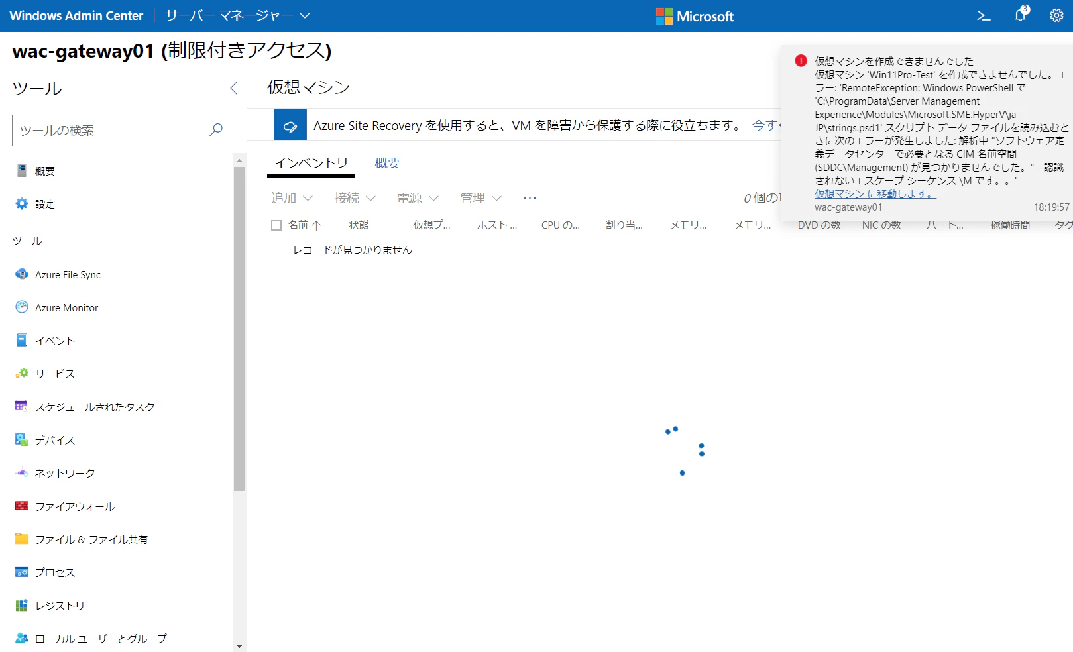Open the ローカル ユーザーとグループ tool label
1073x652 pixels.
point(101,639)
